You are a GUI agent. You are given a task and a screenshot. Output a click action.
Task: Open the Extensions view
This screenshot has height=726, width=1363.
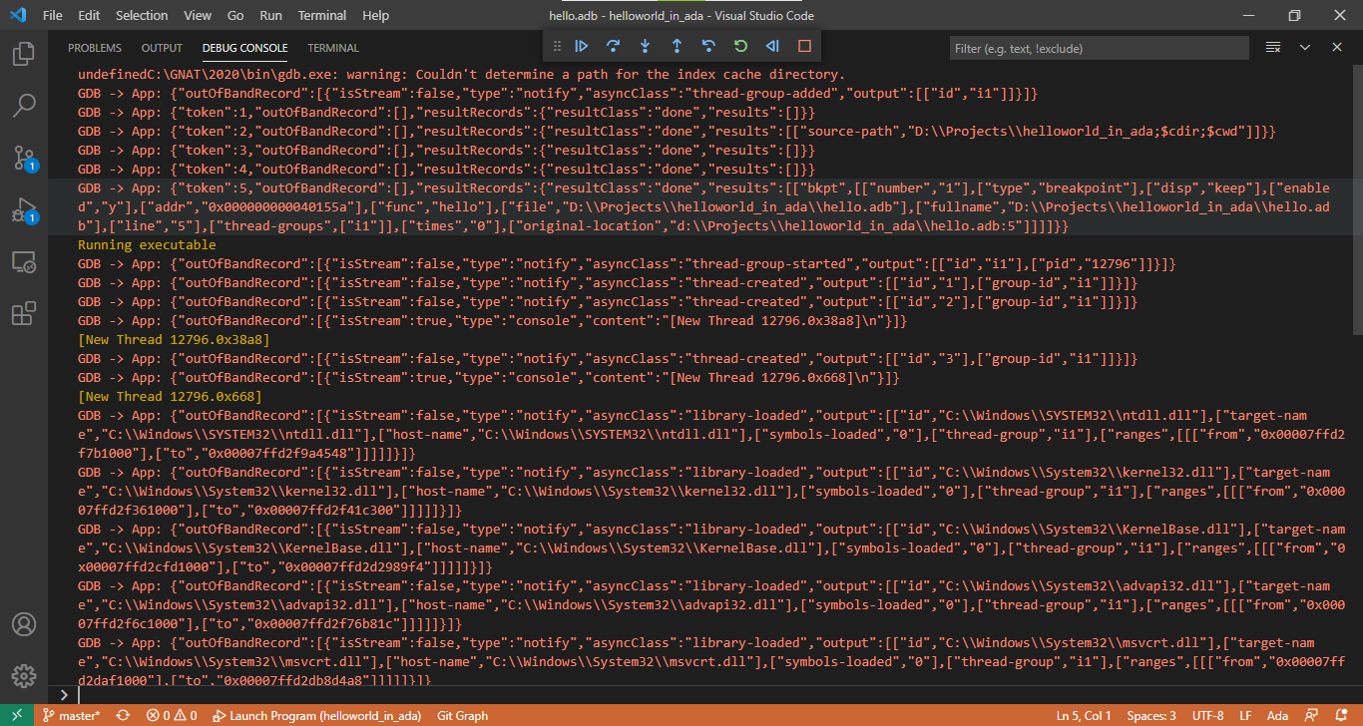pyautogui.click(x=24, y=309)
